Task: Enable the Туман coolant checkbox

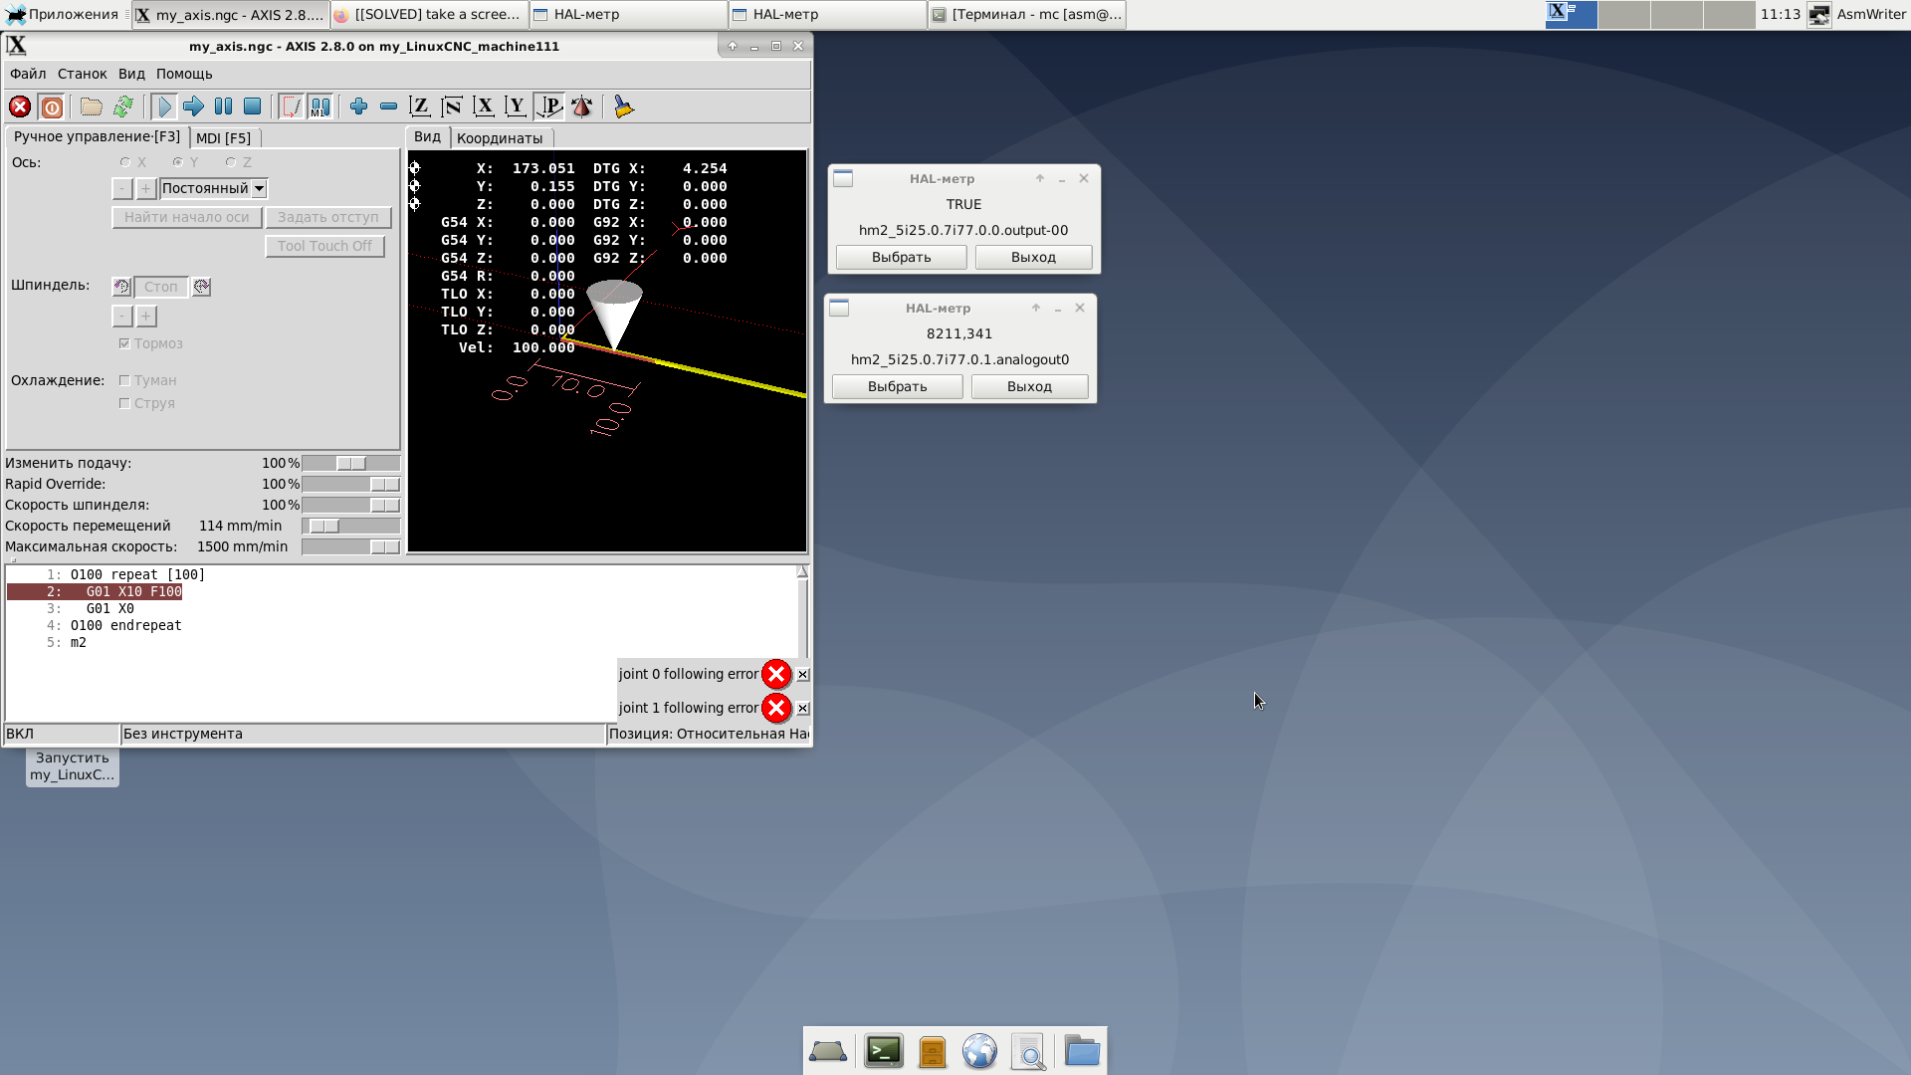Action: coord(124,380)
